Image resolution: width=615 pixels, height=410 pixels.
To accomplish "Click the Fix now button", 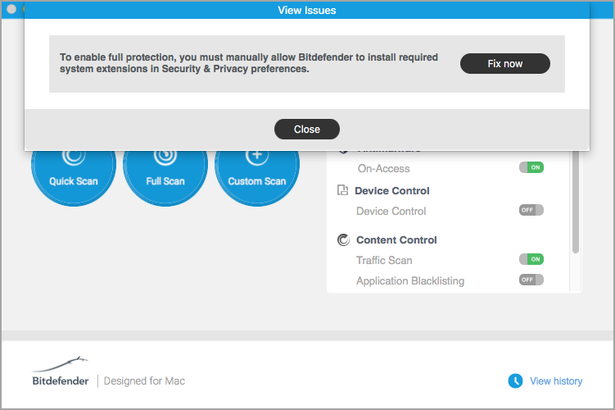I will (x=504, y=64).
